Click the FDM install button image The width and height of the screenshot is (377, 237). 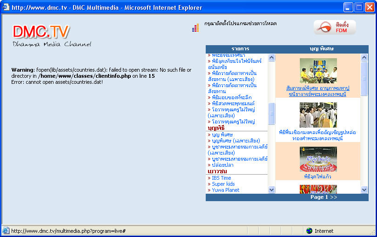point(334,27)
